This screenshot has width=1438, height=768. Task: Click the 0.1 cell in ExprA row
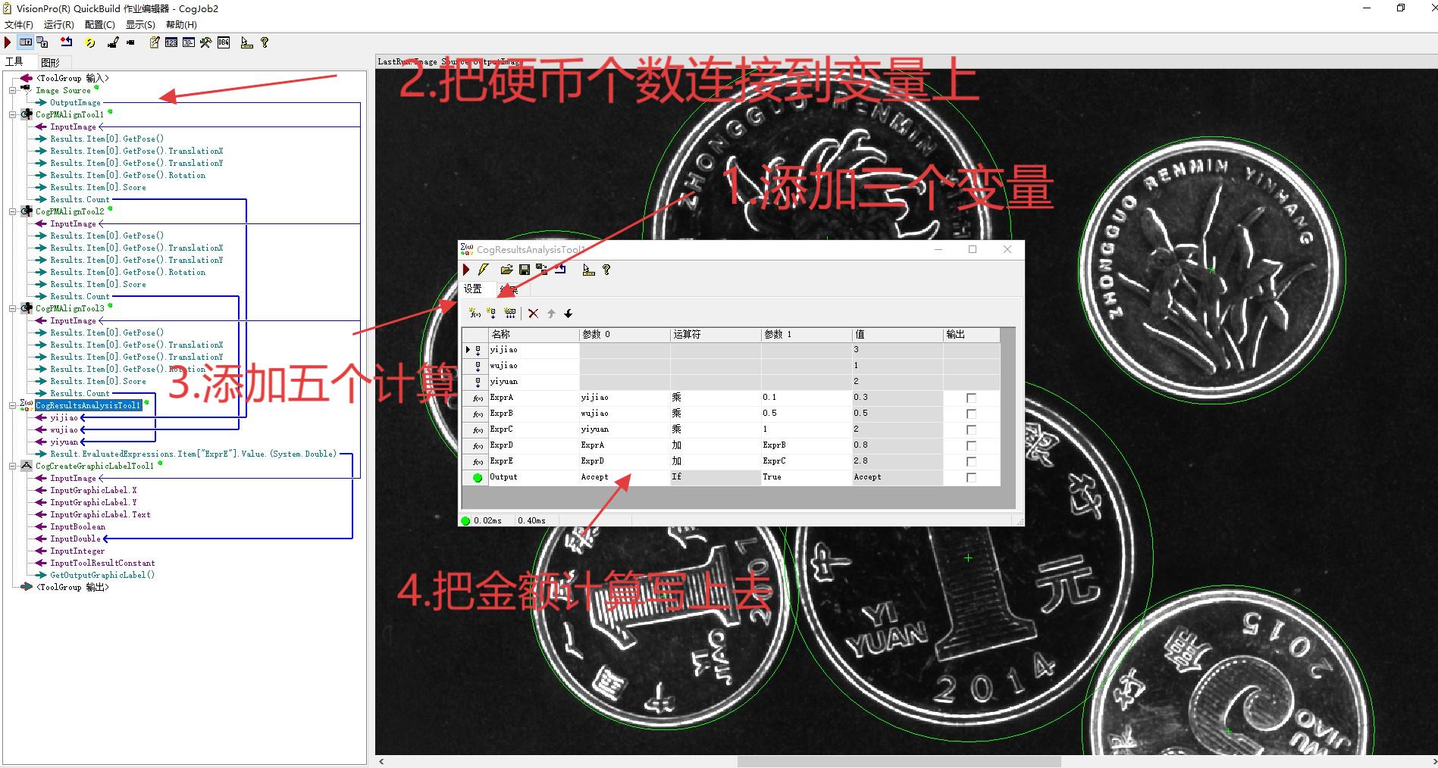(807, 398)
